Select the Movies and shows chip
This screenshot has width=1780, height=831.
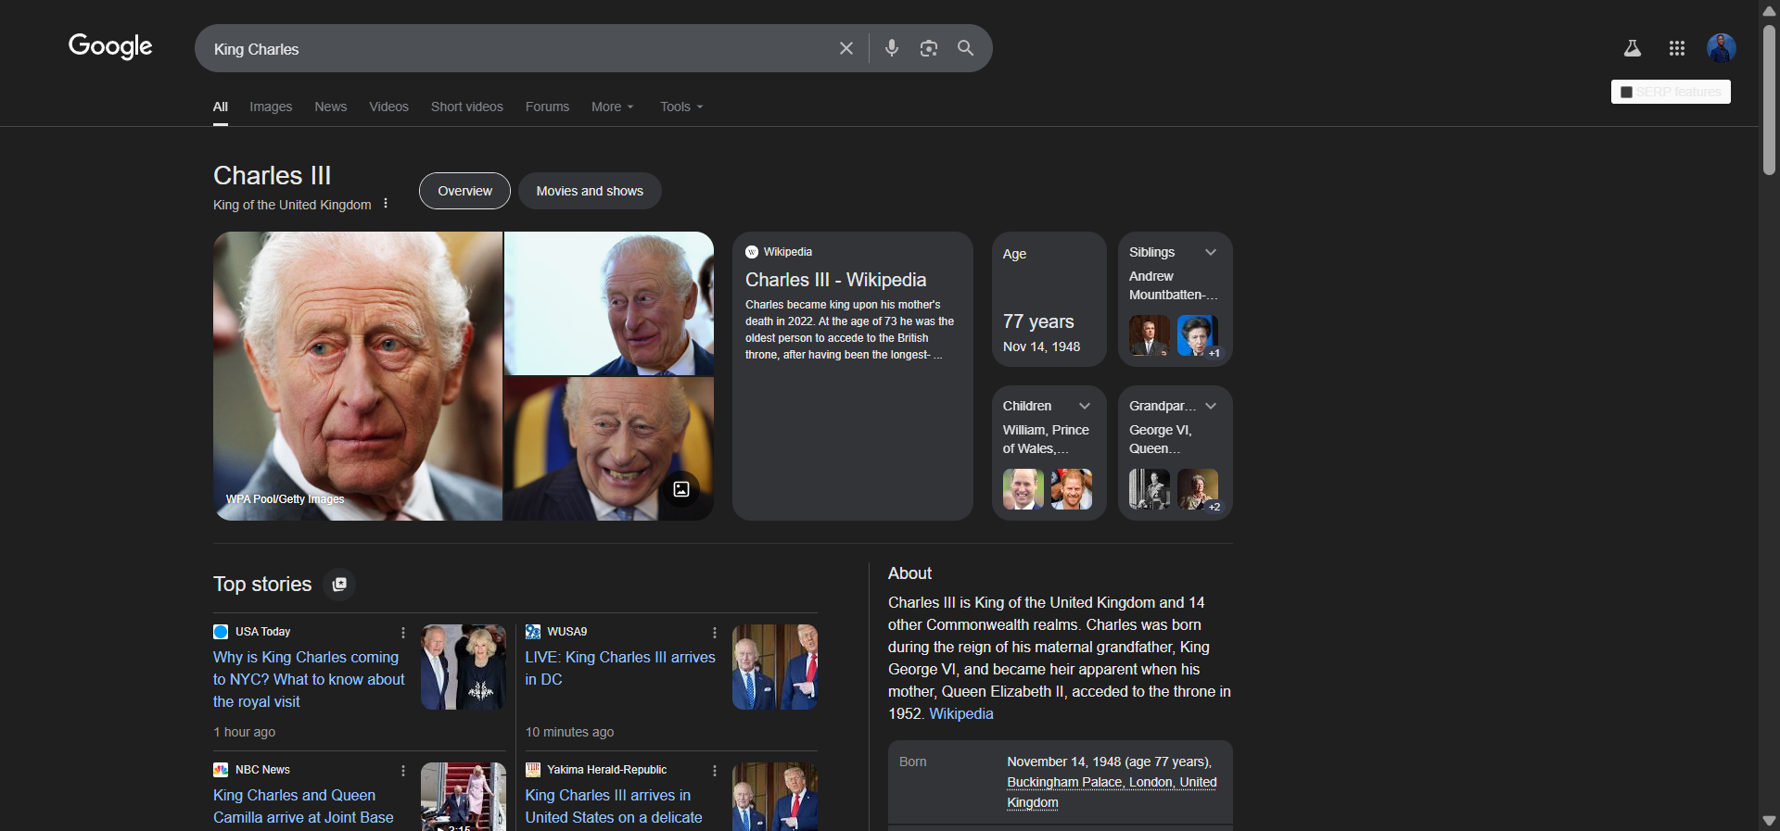click(x=590, y=191)
